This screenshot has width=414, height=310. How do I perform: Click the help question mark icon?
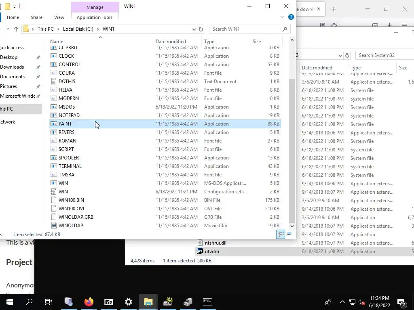(x=291, y=17)
